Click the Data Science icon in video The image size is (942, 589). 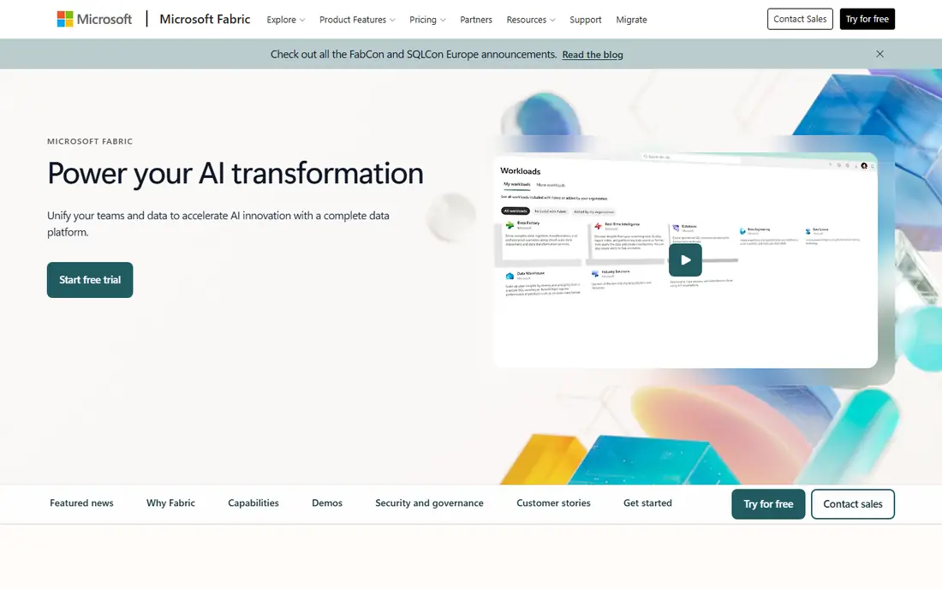[x=808, y=231]
